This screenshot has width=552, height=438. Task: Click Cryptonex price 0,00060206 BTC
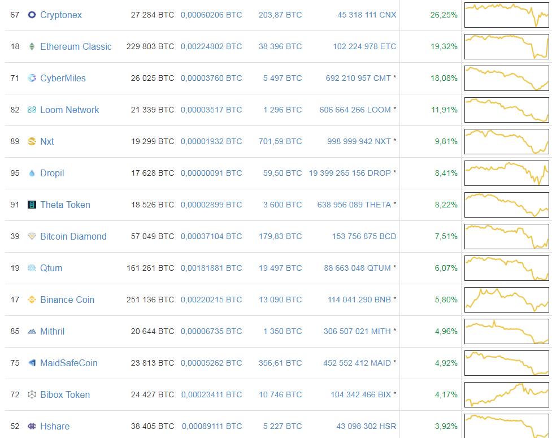click(x=211, y=15)
